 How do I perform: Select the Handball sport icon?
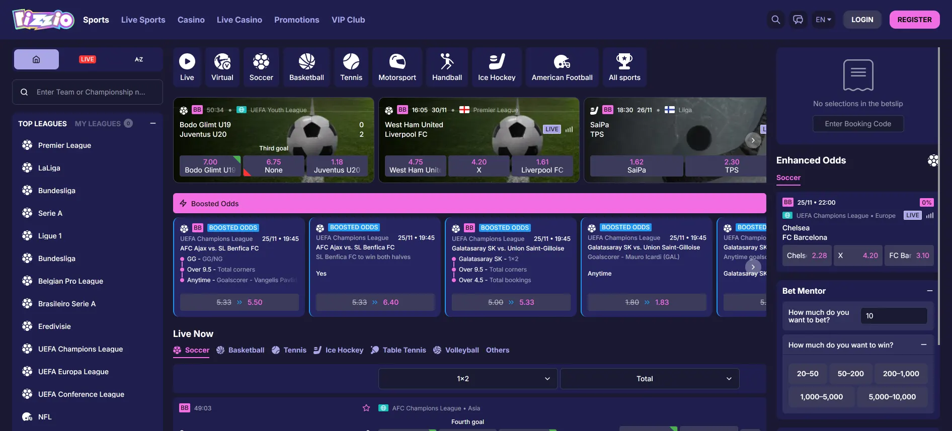(x=447, y=67)
